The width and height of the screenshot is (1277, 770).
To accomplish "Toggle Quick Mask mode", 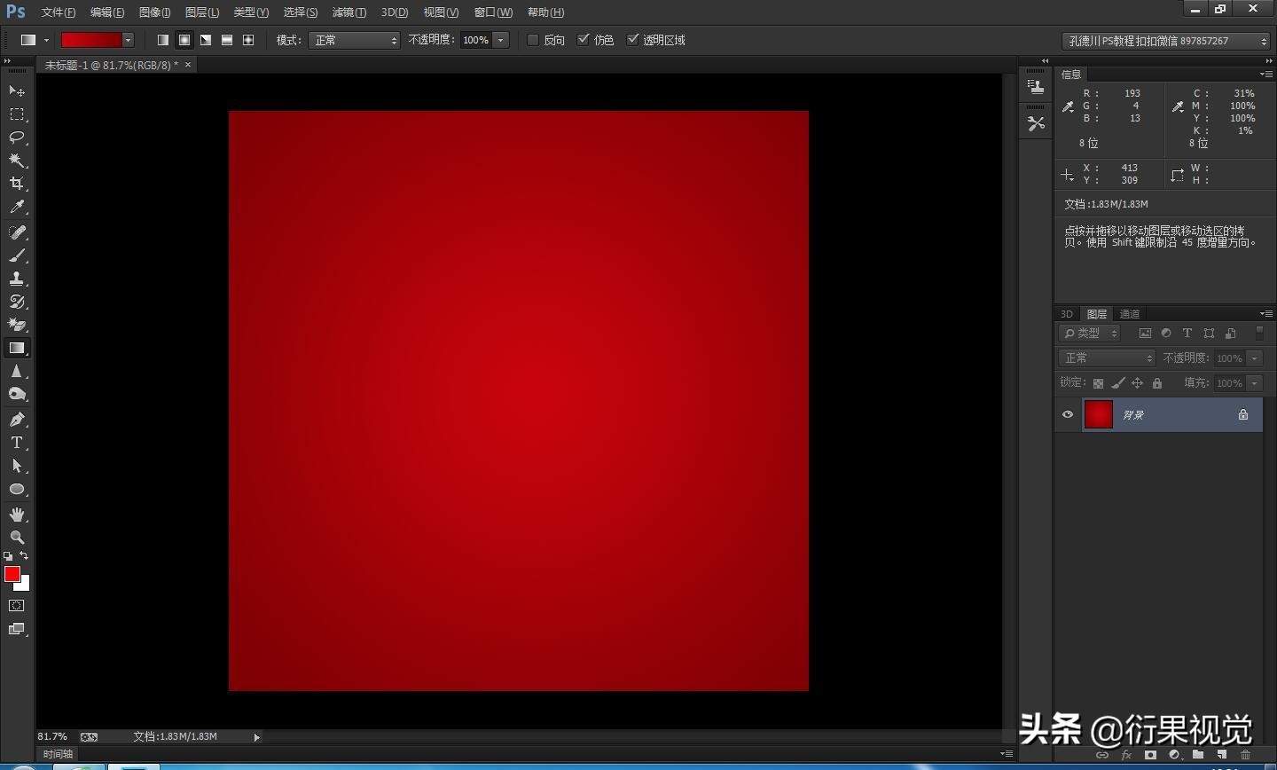I will click(17, 605).
